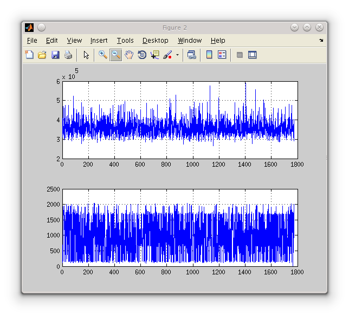Toggle the Edit Plot arrow tool

click(86, 55)
